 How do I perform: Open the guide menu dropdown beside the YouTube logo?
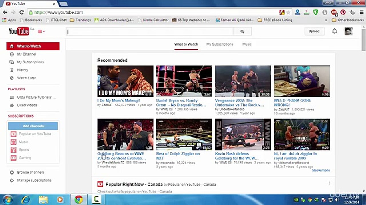point(41,31)
